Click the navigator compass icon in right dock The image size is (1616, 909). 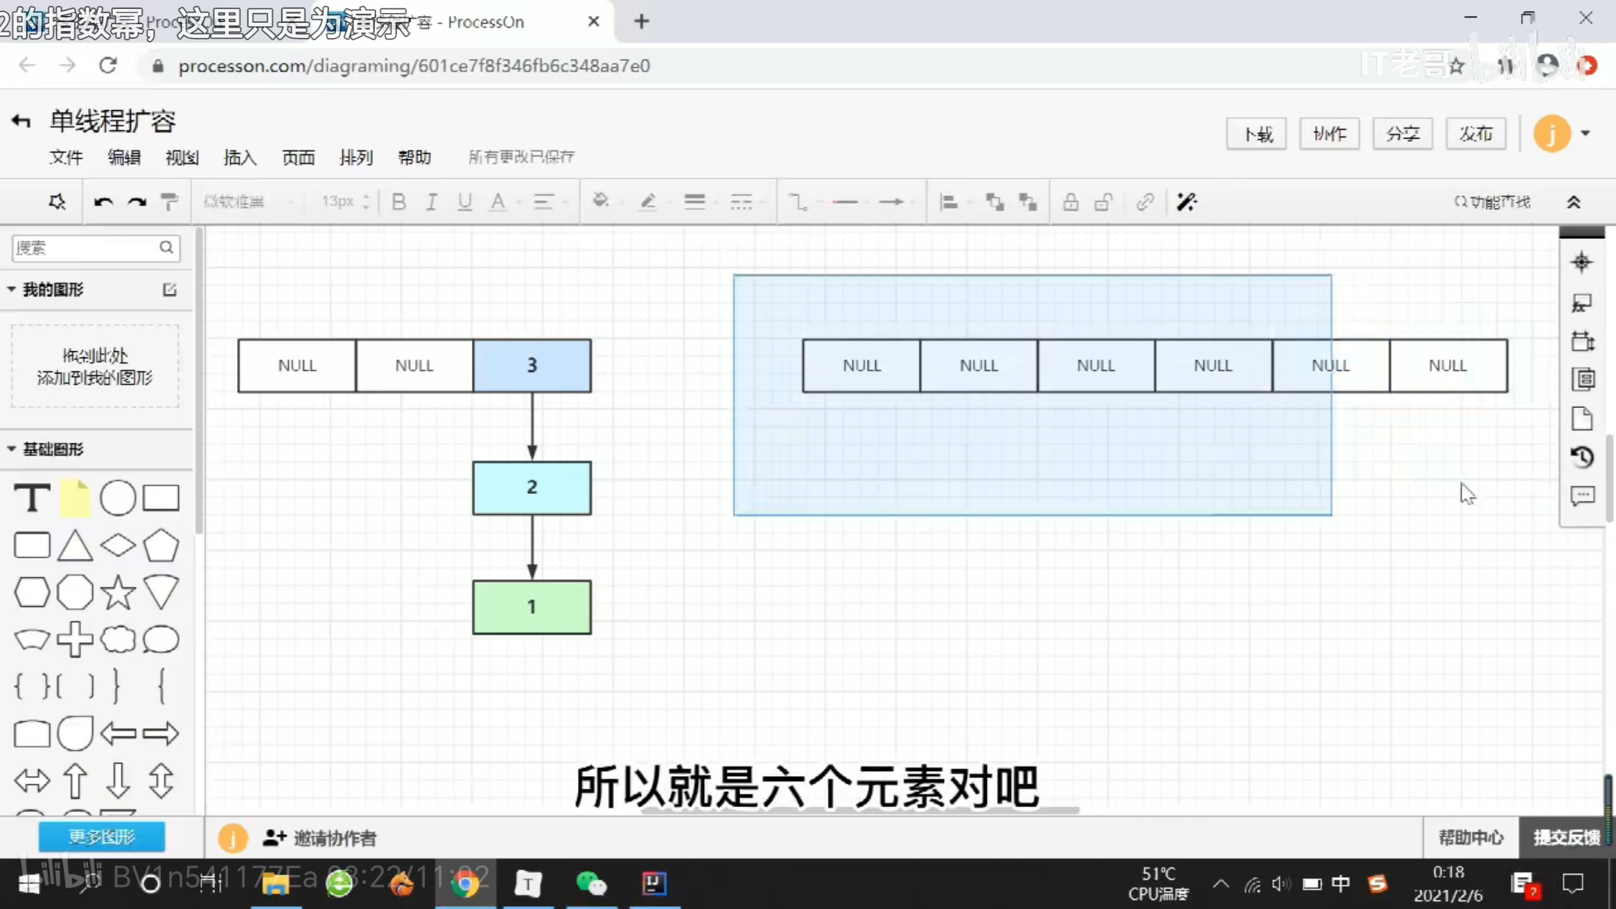[x=1581, y=263]
